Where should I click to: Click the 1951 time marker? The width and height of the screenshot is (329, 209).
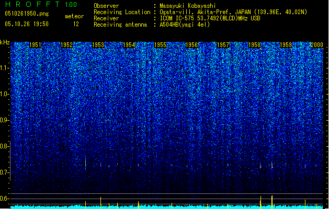click(x=35, y=45)
